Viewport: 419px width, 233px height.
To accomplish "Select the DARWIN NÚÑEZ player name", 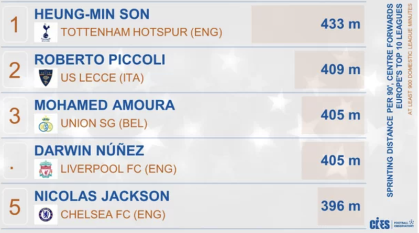I will tap(89, 151).
